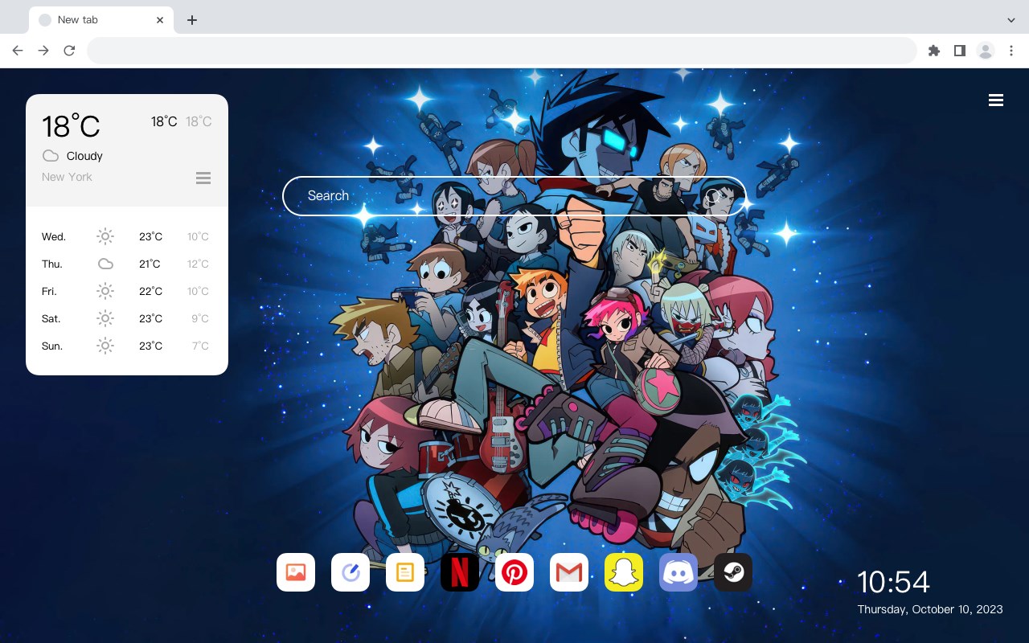
Task: Click the cloud icon for Thursday
Action: (x=105, y=264)
